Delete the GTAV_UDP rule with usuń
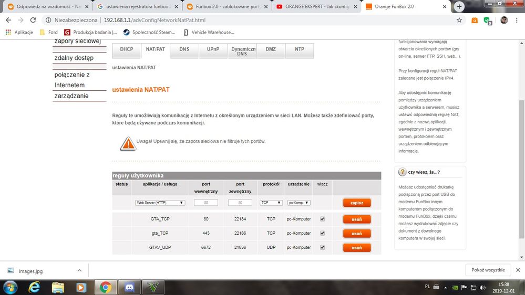The width and height of the screenshot is (525, 295). point(357,247)
